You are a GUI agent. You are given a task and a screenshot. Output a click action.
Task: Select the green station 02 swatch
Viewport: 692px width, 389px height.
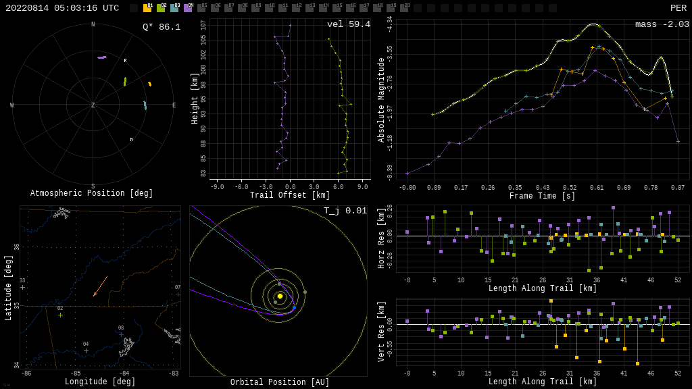tap(161, 8)
